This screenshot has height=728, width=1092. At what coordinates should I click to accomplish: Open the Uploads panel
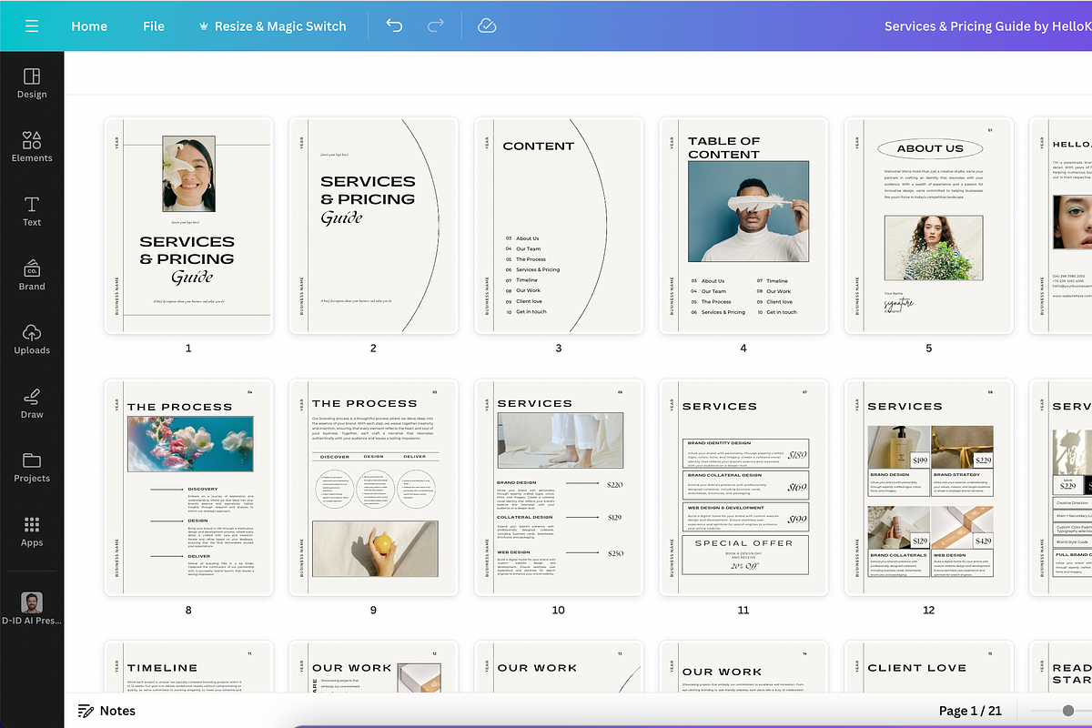(32, 339)
